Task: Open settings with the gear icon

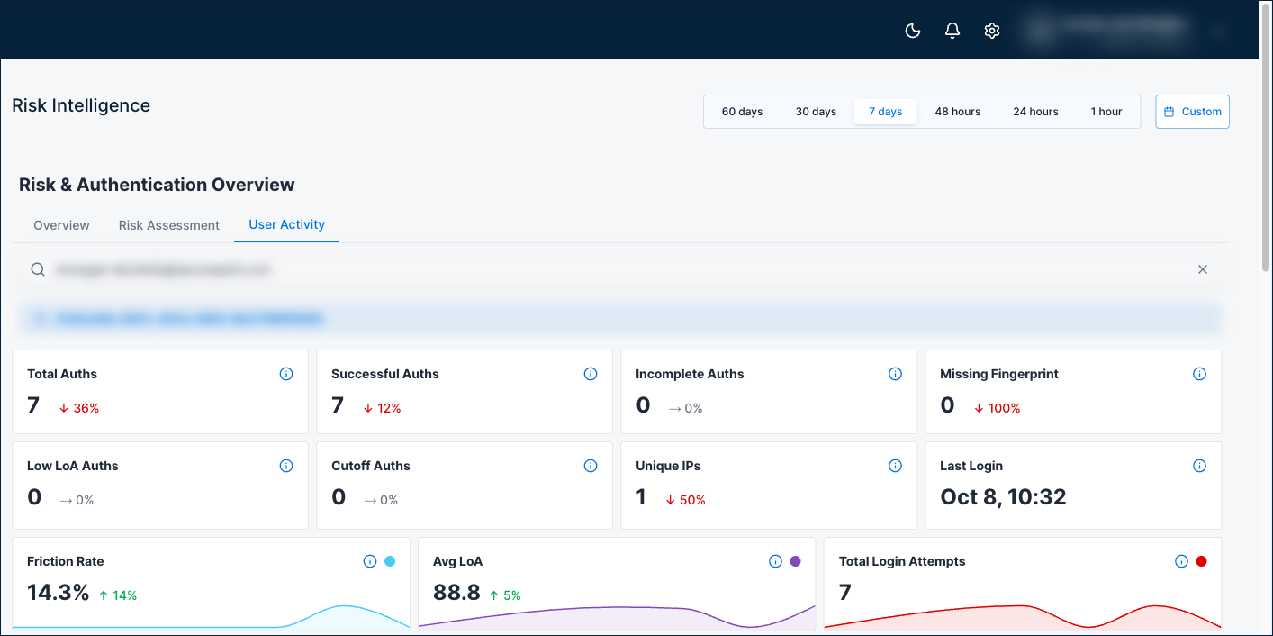Action: click(x=992, y=31)
